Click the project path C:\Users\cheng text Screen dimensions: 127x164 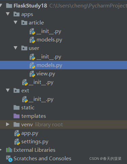(x=88, y=6)
